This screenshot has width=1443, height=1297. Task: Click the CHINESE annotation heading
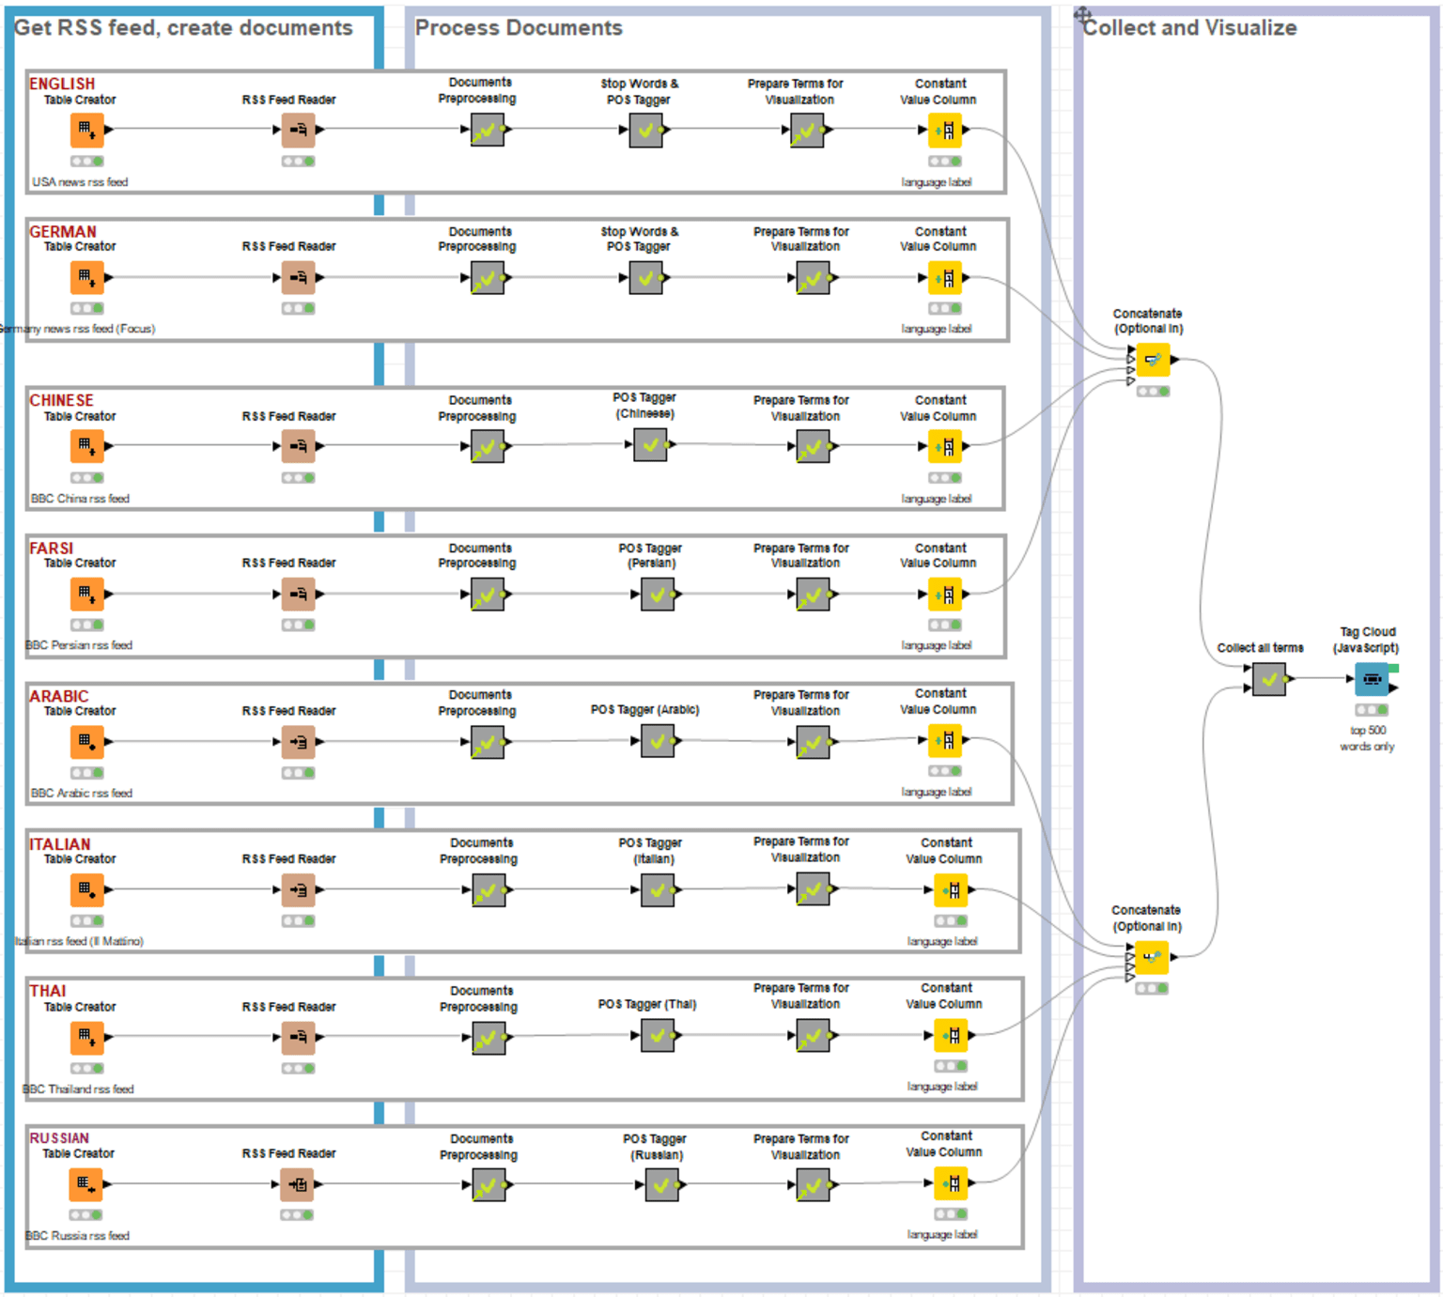tap(61, 400)
